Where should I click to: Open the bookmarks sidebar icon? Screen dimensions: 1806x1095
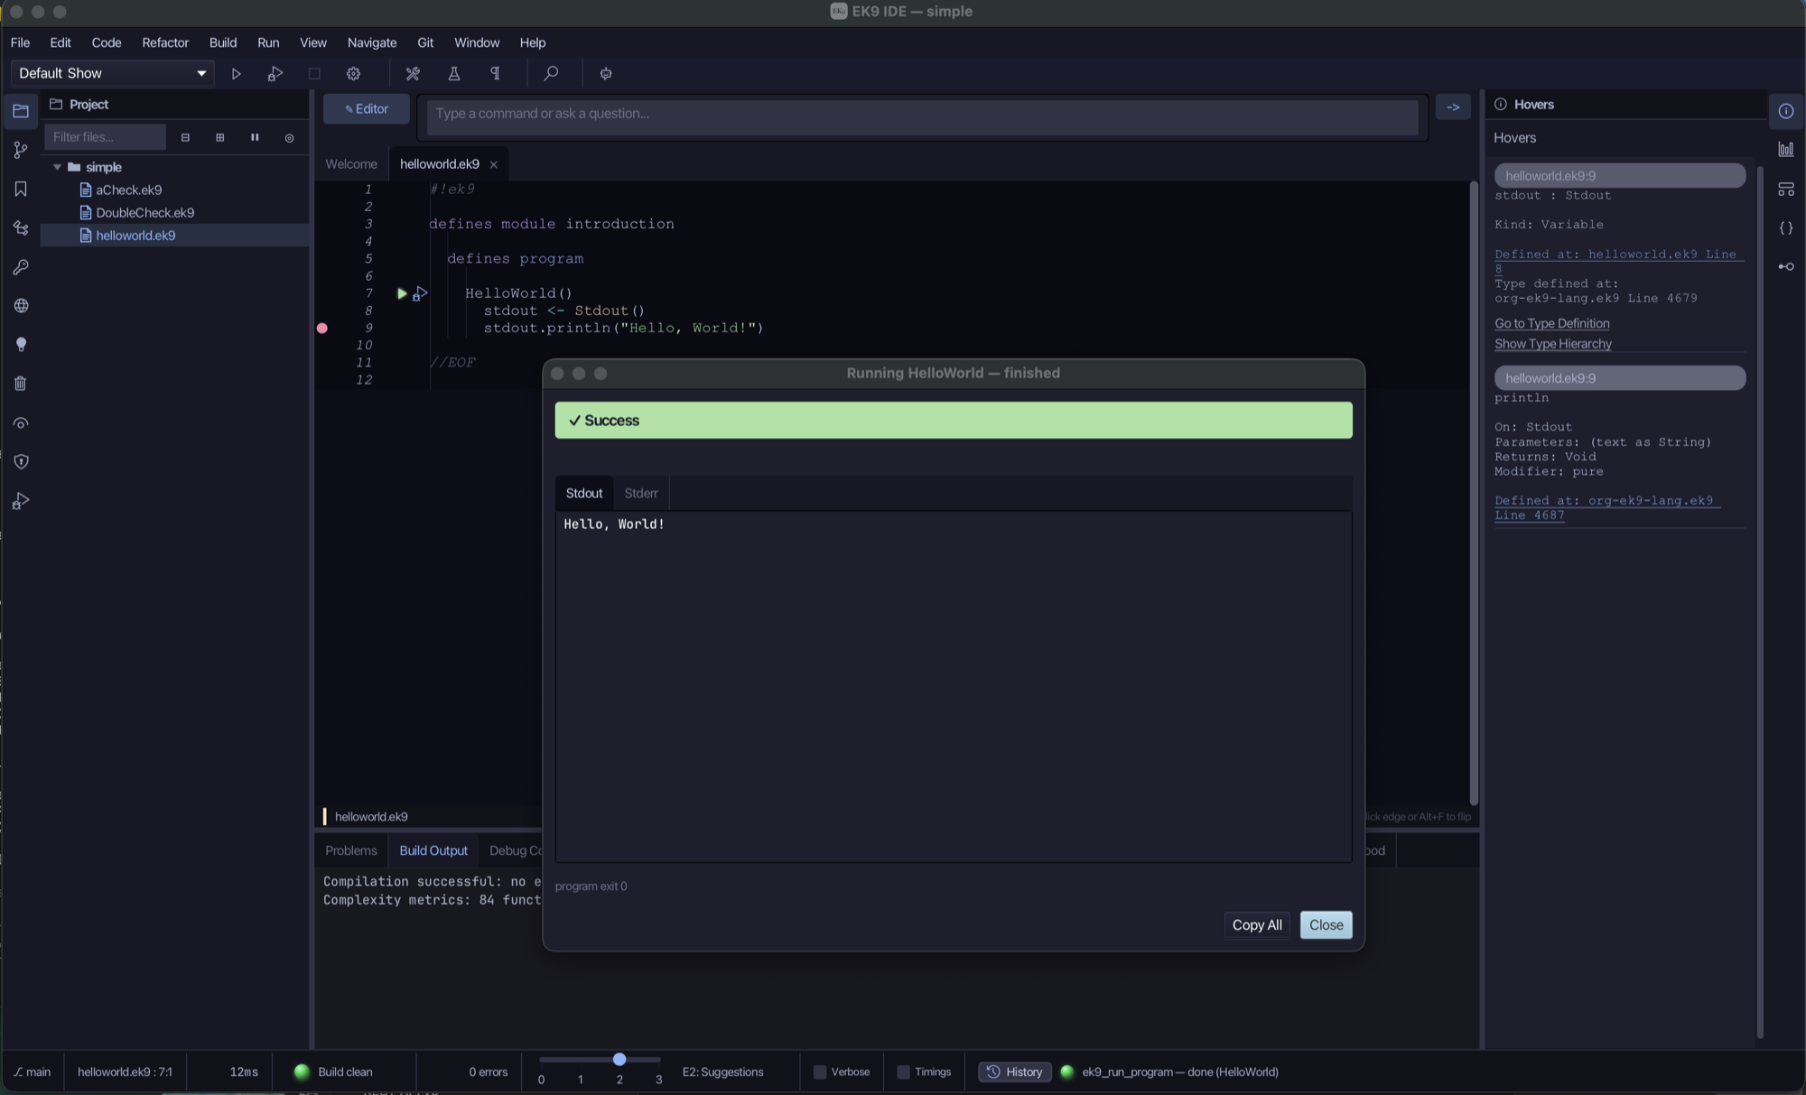21,189
